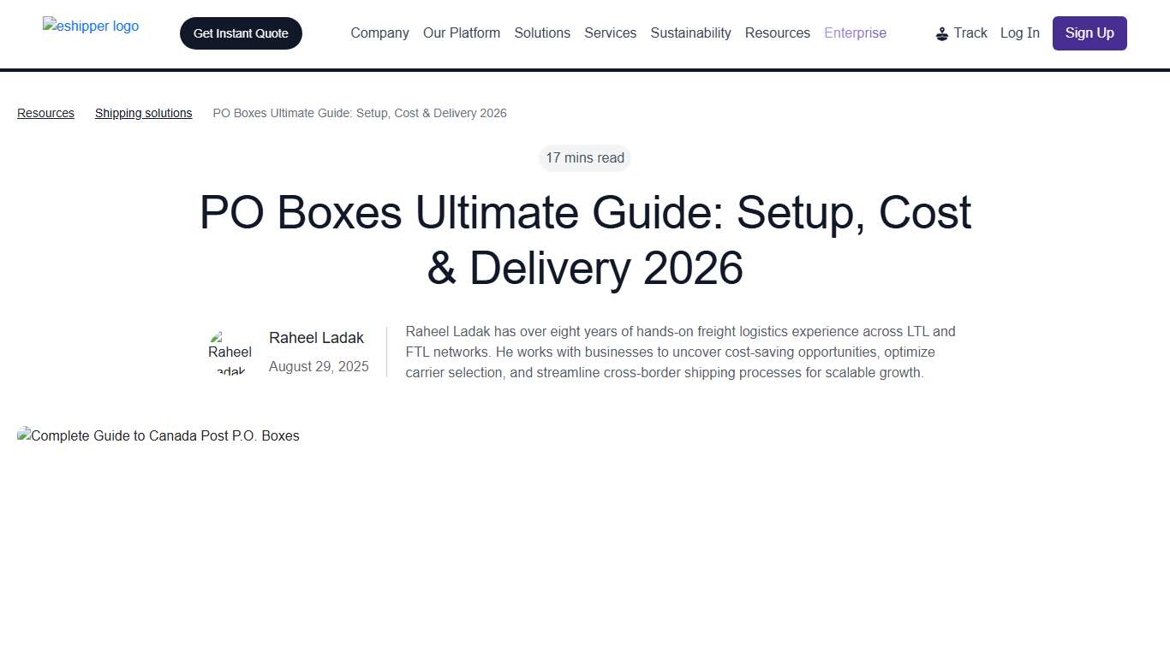Click the author name Raheel Ladak
Viewport: 1170px width, 657px height.
click(316, 337)
